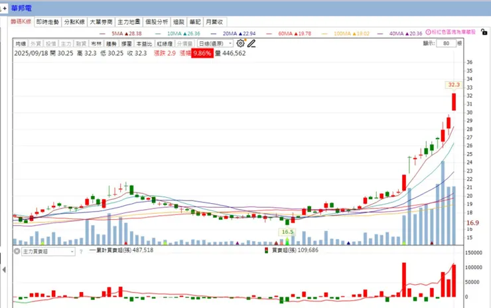The image size is (491, 308).
Task: Click the 量 446,562 volume value
Action: (x=230, y=53)
